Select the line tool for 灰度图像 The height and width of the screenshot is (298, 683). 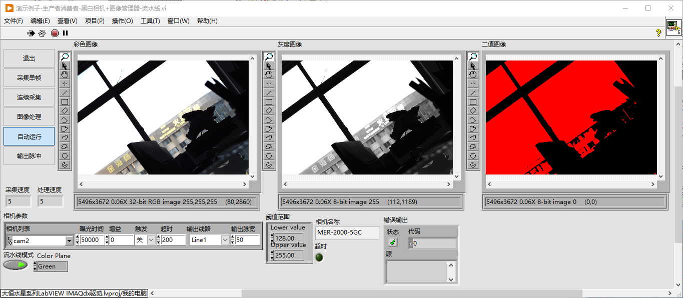(269, 92)
